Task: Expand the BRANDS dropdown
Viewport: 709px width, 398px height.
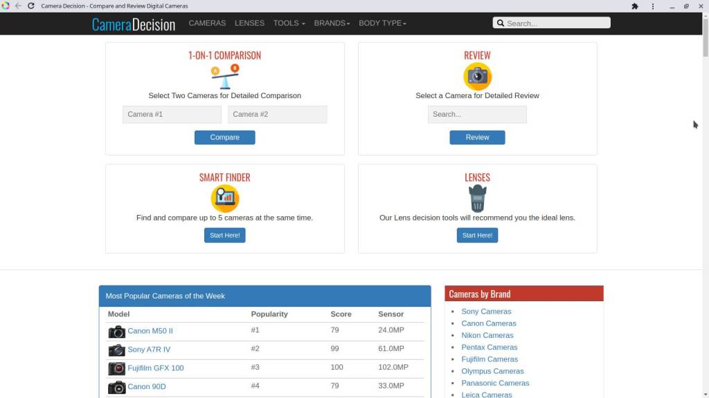Action: tap(332, 23)
